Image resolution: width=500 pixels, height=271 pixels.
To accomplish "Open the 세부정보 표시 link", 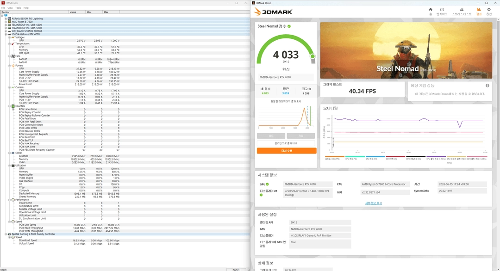I will pyautogui.click(x=374, y=203).
